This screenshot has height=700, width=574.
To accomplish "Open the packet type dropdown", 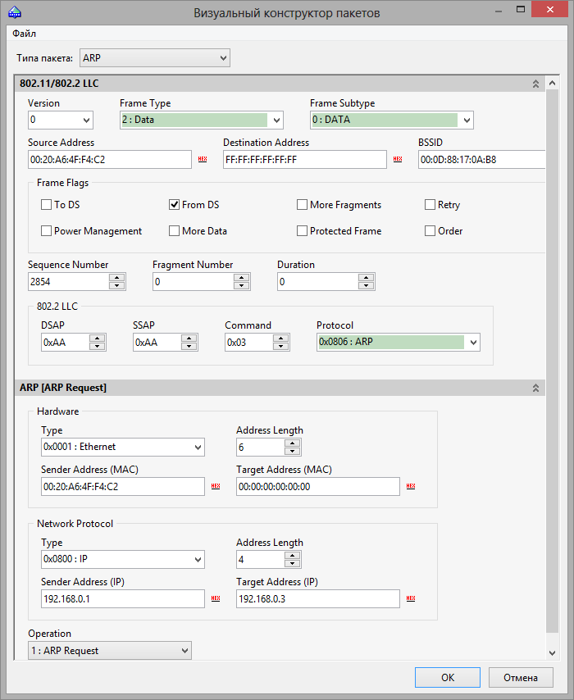I will pyautogui.click(x=154, y=58).
